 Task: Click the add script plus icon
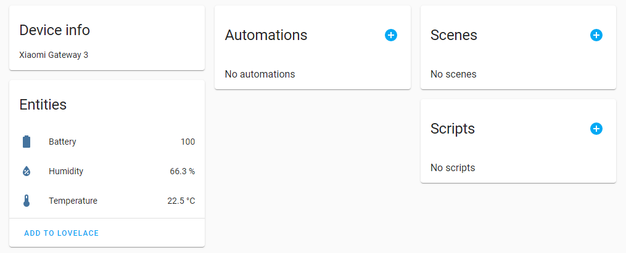point(596,129)
